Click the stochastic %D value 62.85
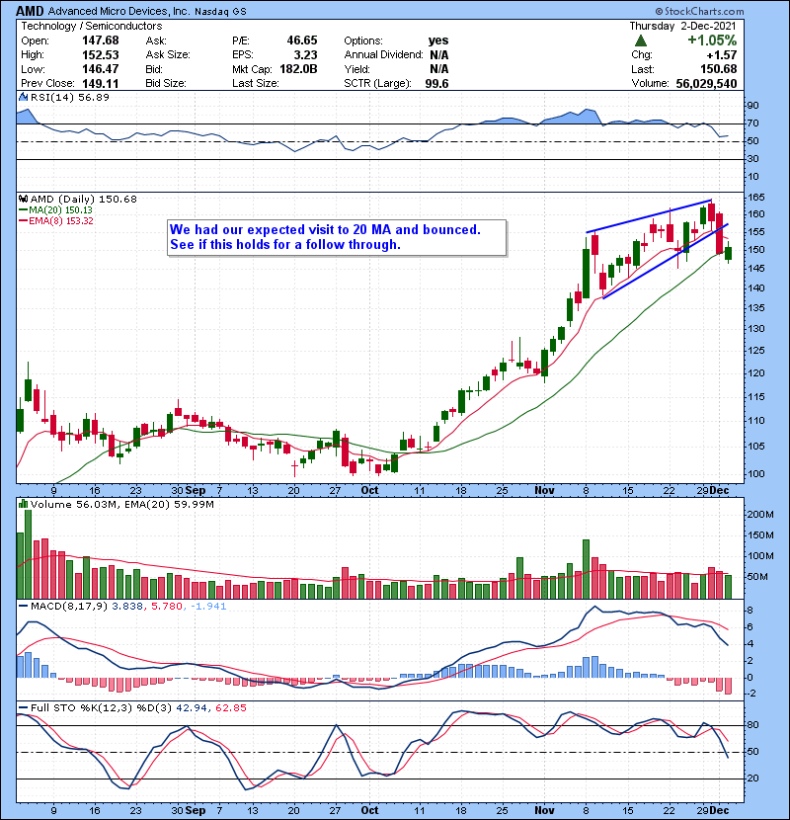Image resolution: width=790 pixels, height=820 pixels. (230, 707)
